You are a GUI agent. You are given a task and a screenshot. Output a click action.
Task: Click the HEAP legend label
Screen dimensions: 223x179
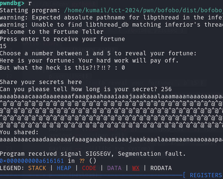point(64,168)
